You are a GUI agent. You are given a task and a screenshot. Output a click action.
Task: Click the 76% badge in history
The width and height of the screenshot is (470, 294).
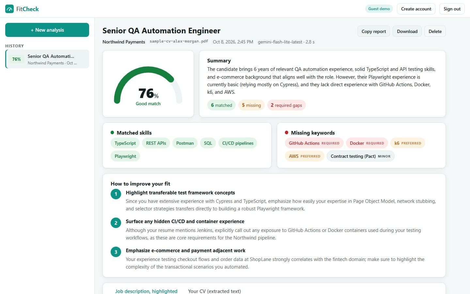click(16, 59)
